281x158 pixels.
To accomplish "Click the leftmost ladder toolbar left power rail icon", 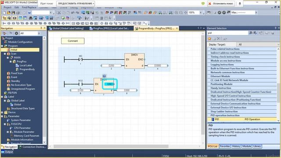I will (x=4, y=23).
